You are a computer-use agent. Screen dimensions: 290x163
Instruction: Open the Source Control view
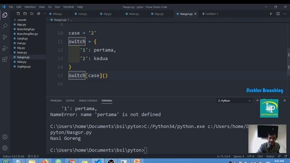pyautogui.click(x=5, y=37)
